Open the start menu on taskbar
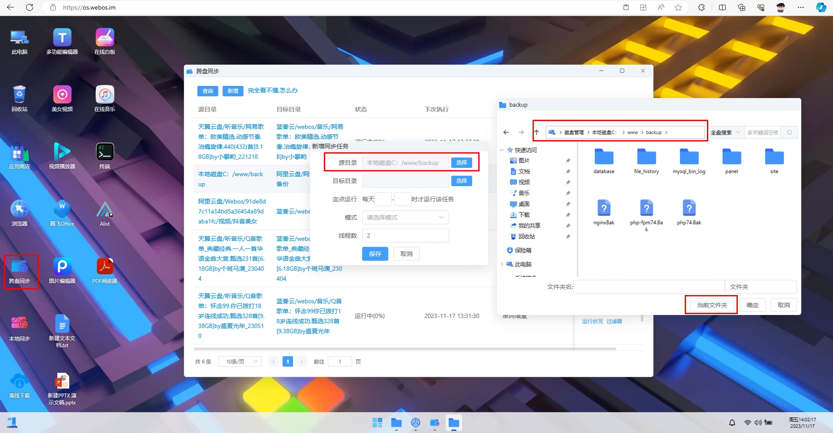833x433 pixels. pyautogui.click(x=377, y=423)
